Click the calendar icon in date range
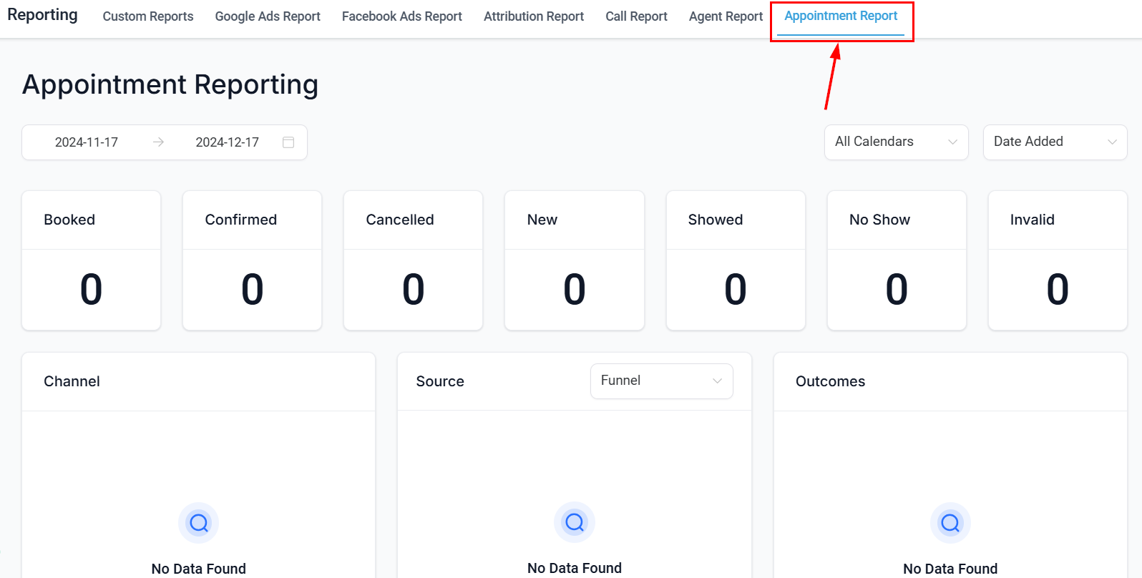This screenshot has width=1142, height=578. (x=288, y=142)
